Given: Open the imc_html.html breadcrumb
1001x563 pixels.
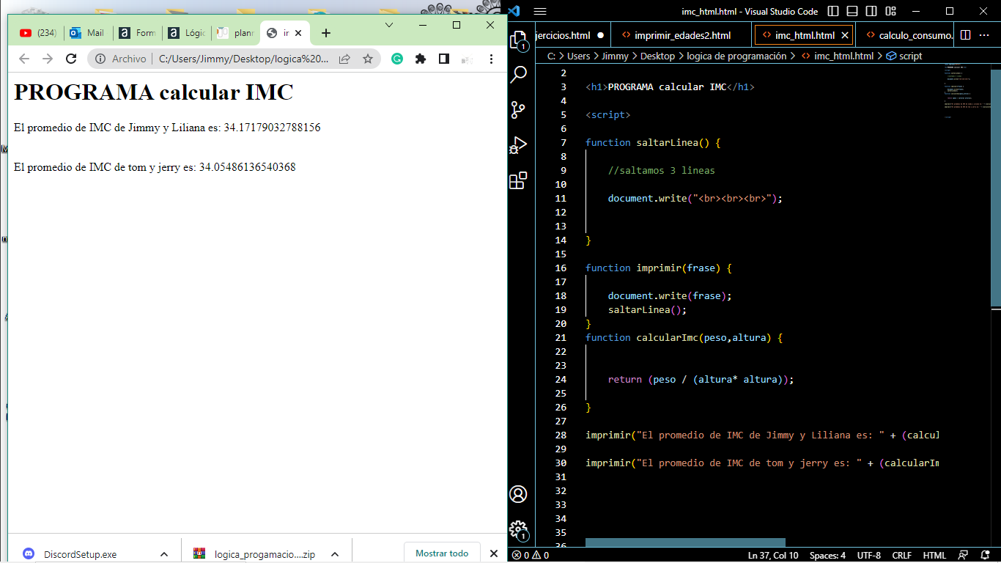Looking at the screenshot, I should click(837, 56).
